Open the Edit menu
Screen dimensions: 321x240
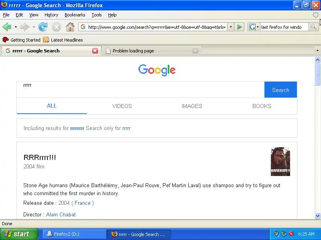[19, 15]
